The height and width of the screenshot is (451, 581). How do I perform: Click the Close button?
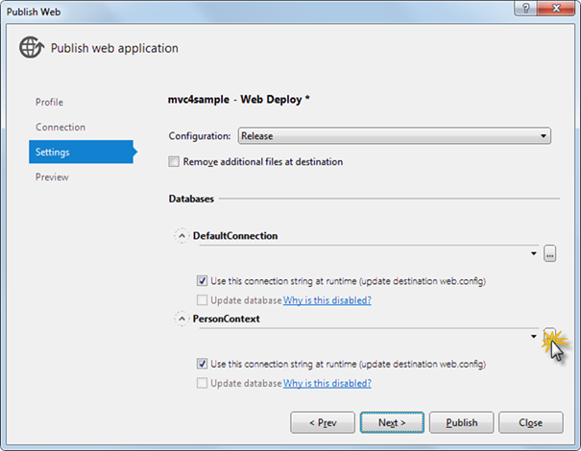click(x=531, y=422)
